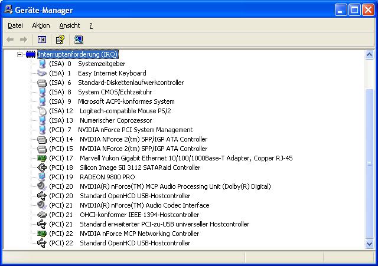Select OHCI-konformer IEEE 1394-Hostcontroller entry
The height and width of the screenshot is (266, 378).
[x=125, y=215]
